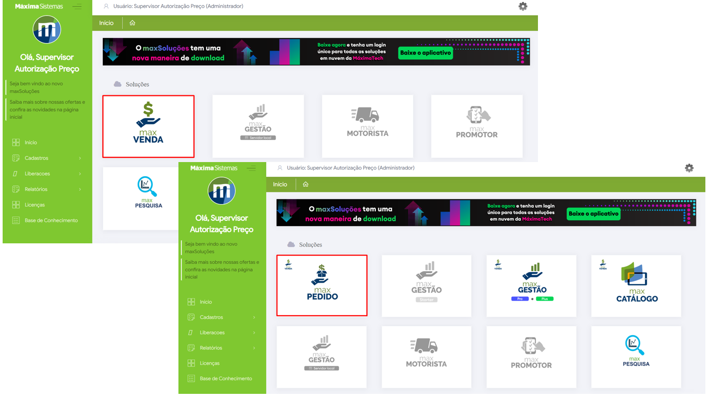Click the user profile icon in back window header
Screen dimensions: 708x397
pyautogui.click(x=106, y=6)
